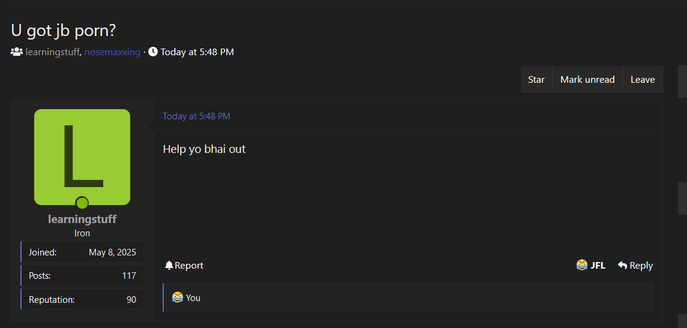Click the clock icon beside conversation time
Screen dimensions: 687x328
coord(153,52)
